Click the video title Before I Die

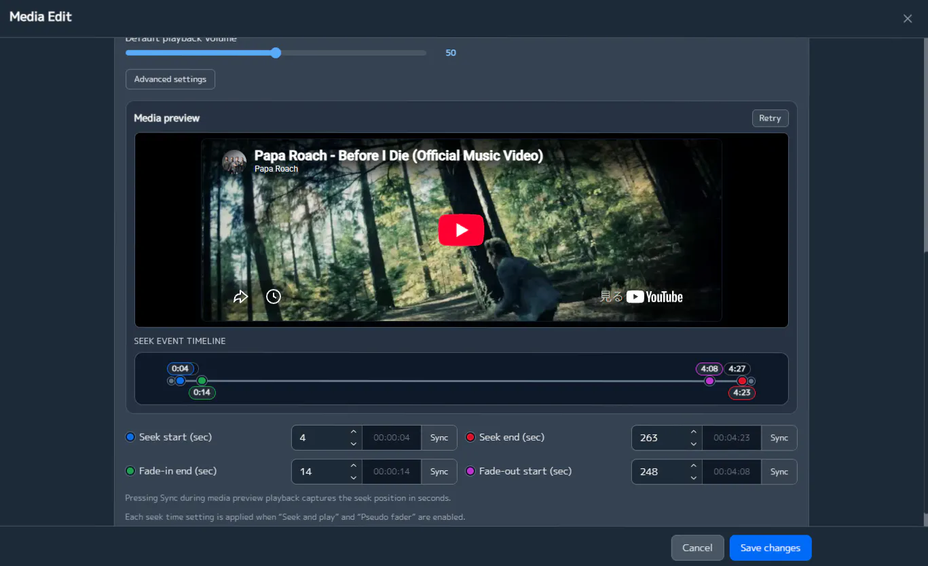click(398, 155)
